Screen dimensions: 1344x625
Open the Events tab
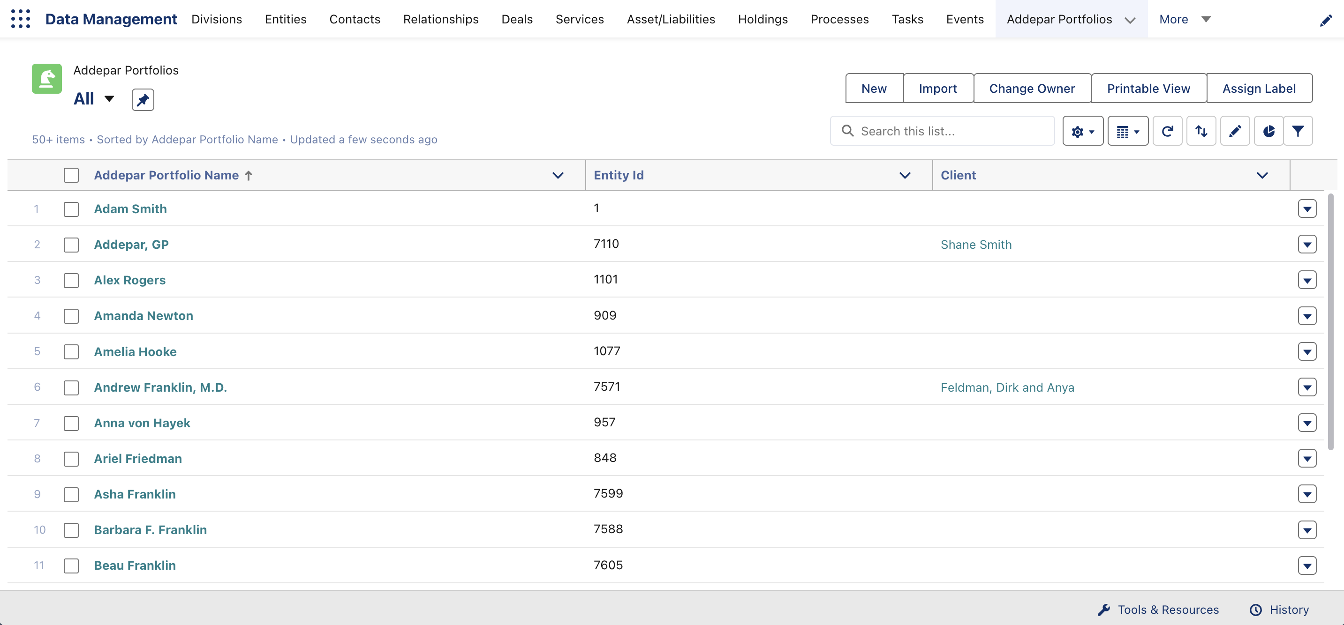(x=965, y=19)
